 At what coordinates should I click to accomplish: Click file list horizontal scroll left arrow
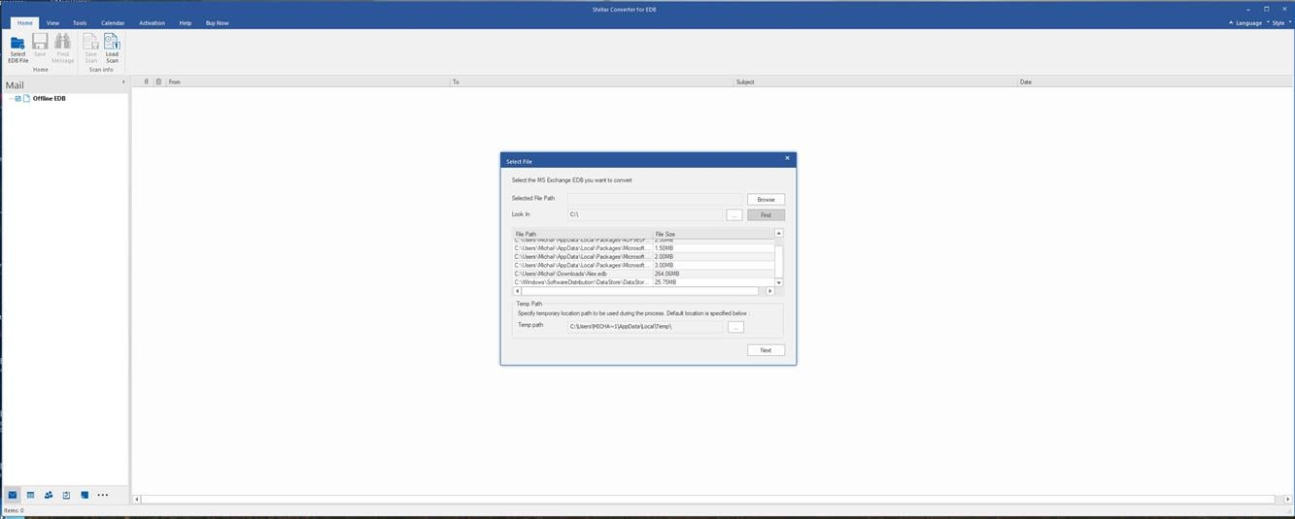(517, 291)
